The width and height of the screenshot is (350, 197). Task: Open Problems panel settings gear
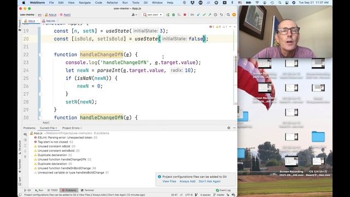[229, 128]
